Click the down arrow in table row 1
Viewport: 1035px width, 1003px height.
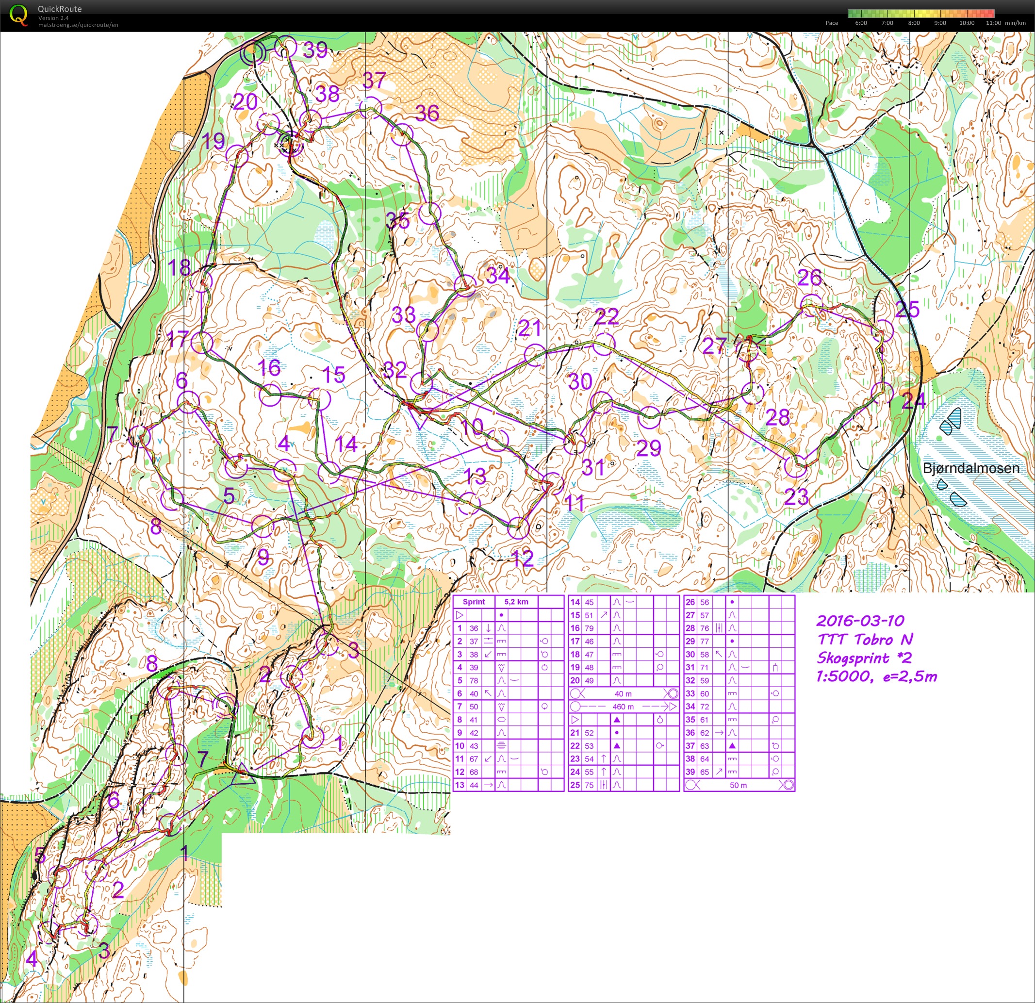pyautogui.click(x=488, y=628)
